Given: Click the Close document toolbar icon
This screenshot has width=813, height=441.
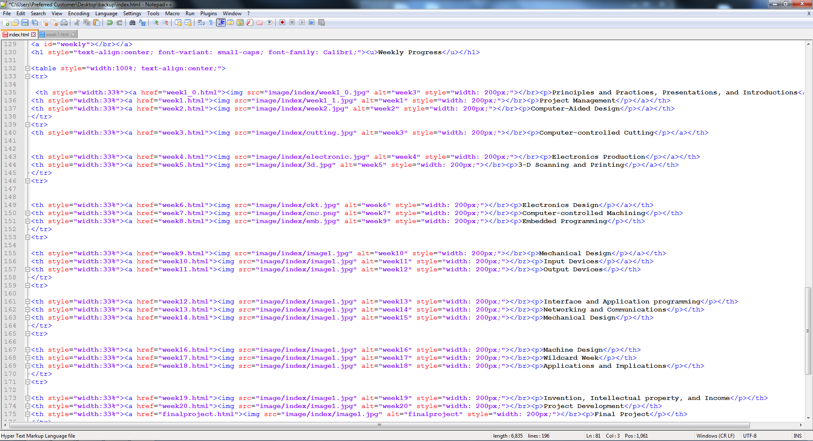Looking at the screenshot, I should (44, 22).
